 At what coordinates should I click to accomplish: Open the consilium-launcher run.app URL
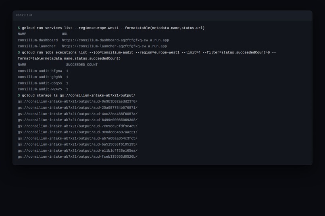[x=114, y=46]
